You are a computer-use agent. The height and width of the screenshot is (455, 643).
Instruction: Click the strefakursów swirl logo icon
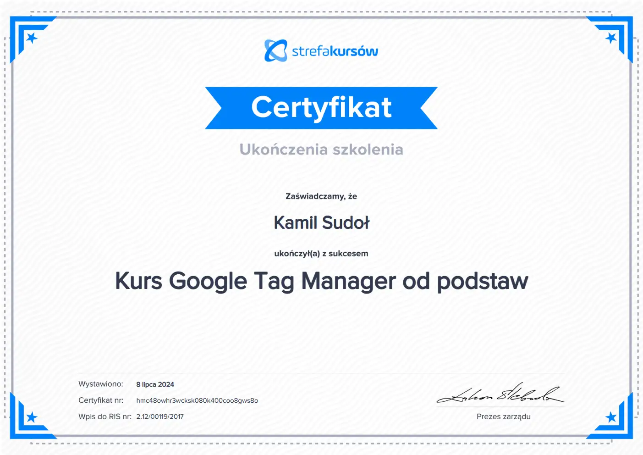pyautogui.click(x=275, y=50)
